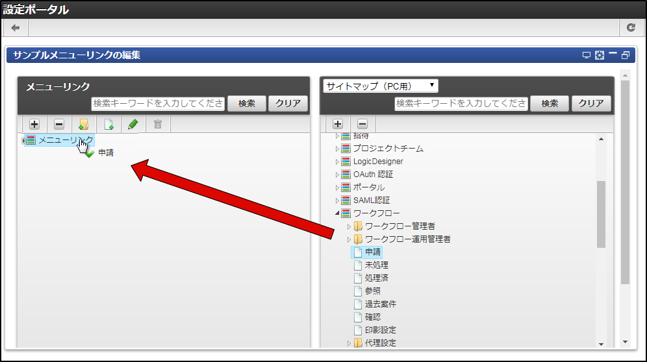Screen dimensions: 647x362
Task: Click 検索 button in メニューリンク panel
Action: [247, 104]
